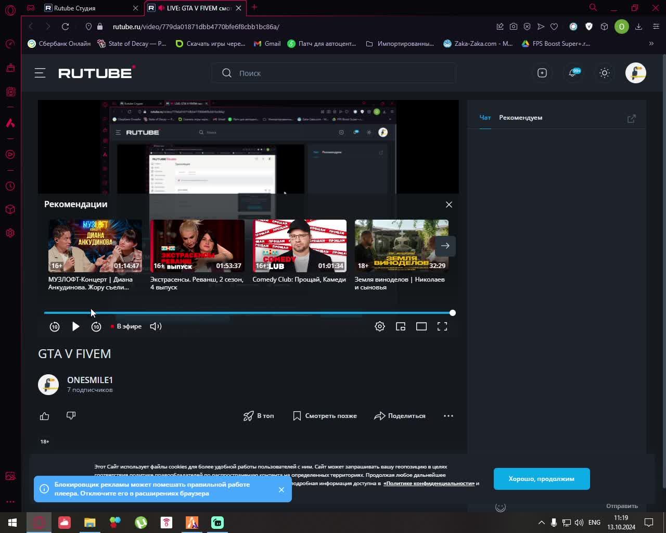The image size is (666, 533).
Task: Open the Opera sidebar history clock
Action: pos(10,186)
